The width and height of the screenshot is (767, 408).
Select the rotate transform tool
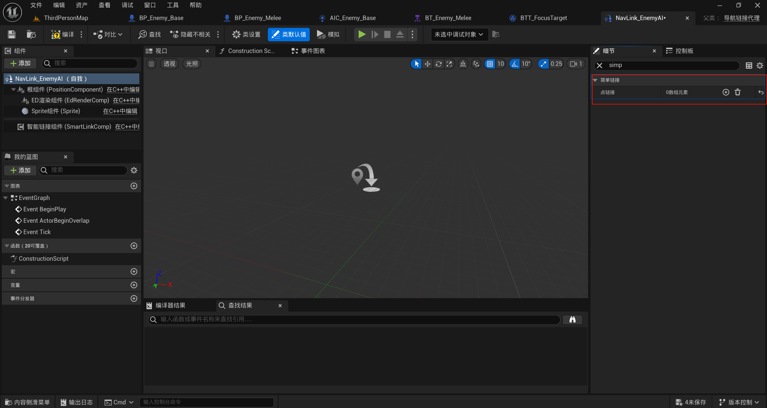coord(438,64)
